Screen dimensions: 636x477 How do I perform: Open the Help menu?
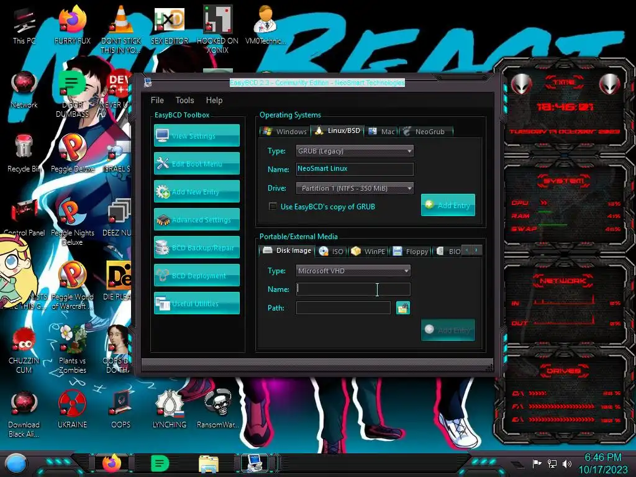tap(214, 100)
